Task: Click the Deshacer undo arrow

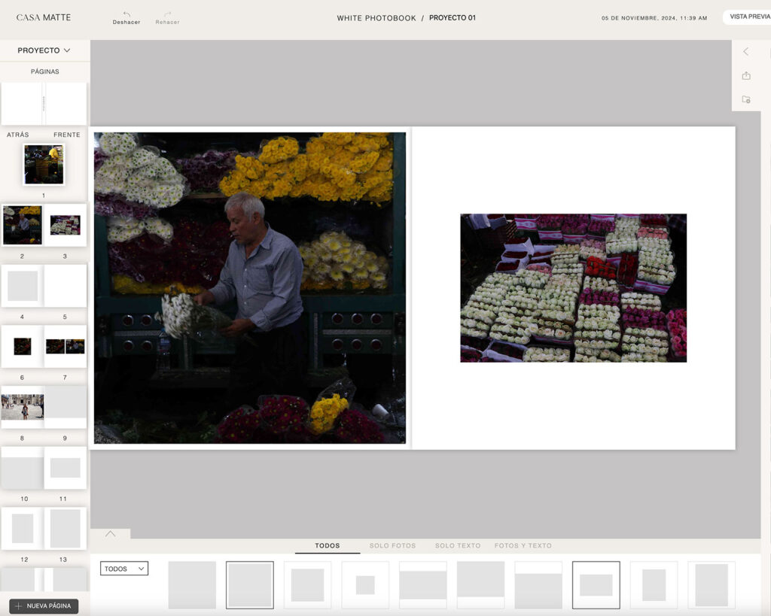Action: click(x=126, y=14)
